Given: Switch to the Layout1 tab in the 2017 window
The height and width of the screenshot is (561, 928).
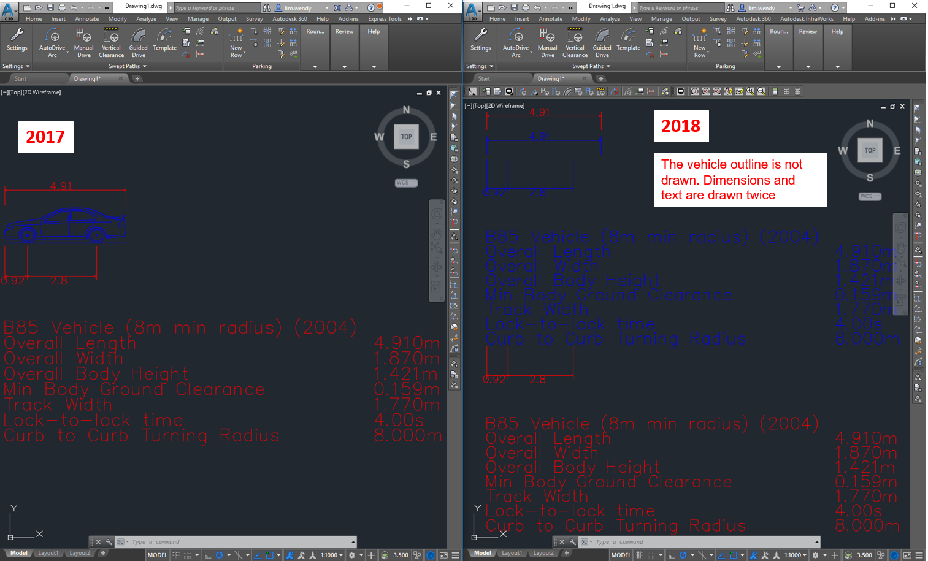Looking at the screenshot, I should tap(48, 553).
